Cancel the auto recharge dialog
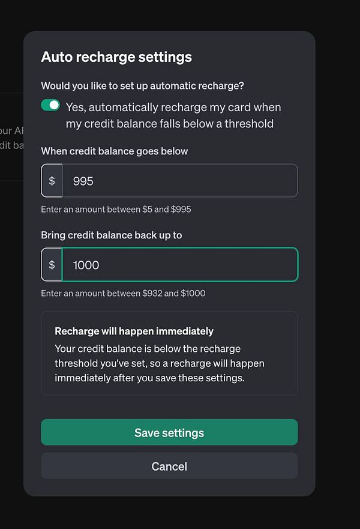This screenshot has width=360, height=529. 169,466
